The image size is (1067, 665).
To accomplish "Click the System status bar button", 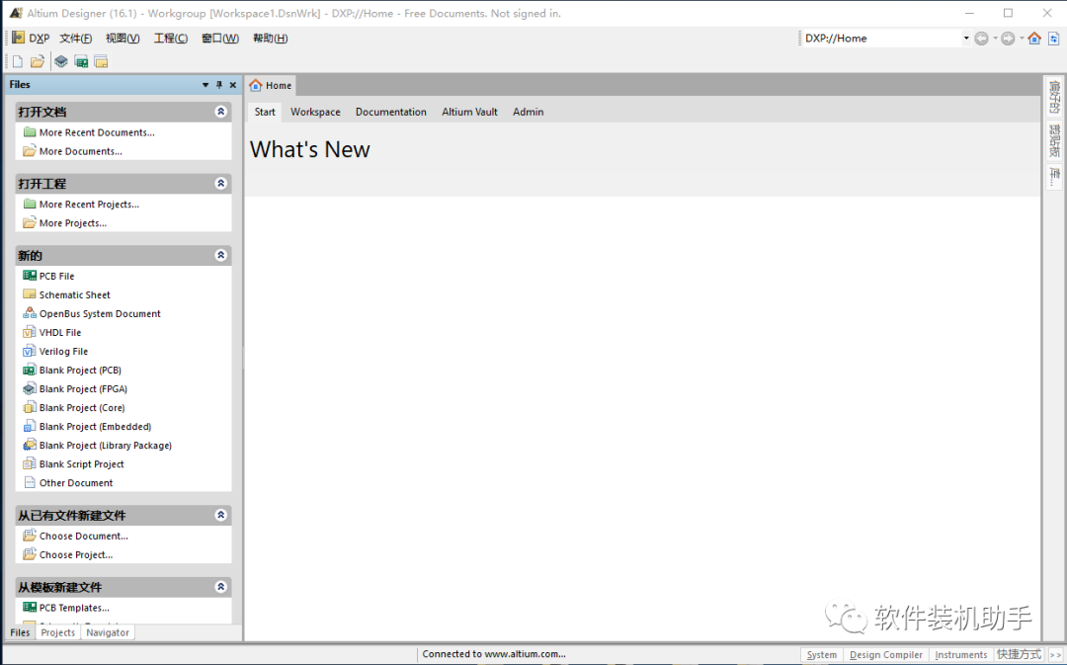I will [821, 655].
